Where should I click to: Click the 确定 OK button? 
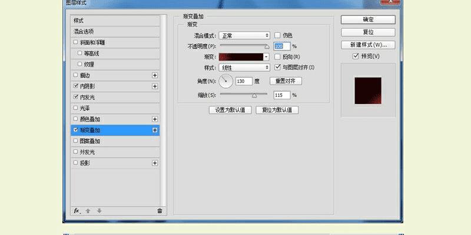[x=368, y=20]
